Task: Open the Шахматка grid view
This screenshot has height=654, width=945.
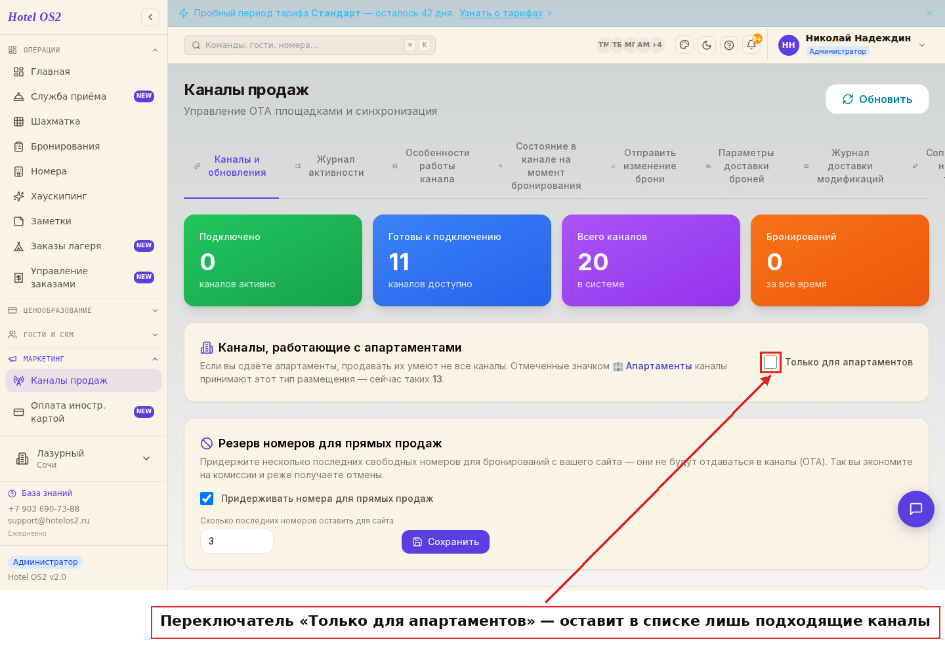Action: click(x=83, y=121)
